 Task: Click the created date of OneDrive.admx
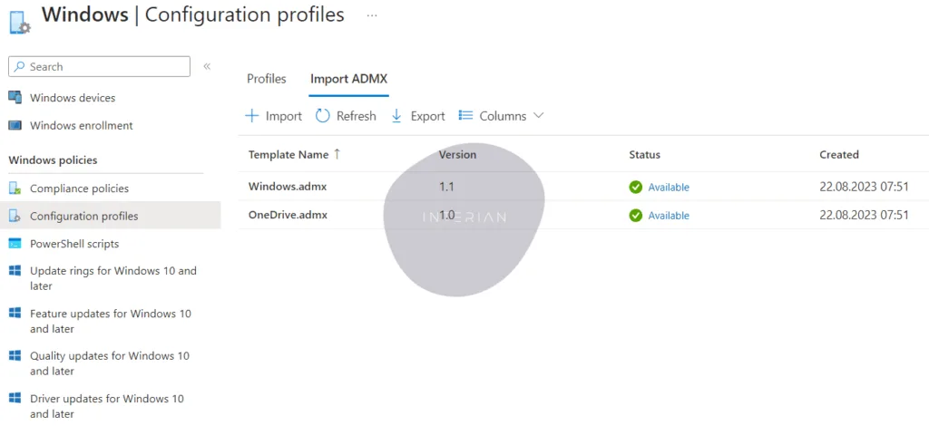(864, 216)
